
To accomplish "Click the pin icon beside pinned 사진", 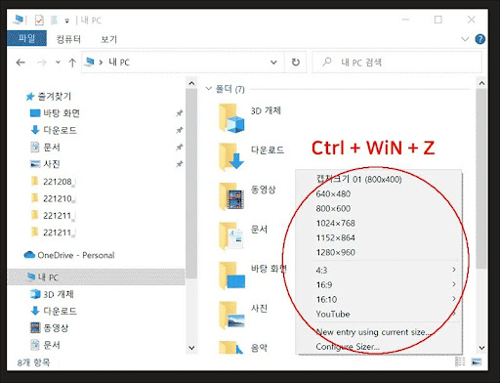I will click(x=179, y=164).
